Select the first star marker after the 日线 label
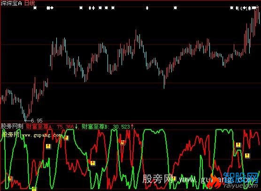 point(35,8)
